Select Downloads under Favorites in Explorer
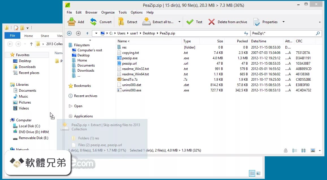Viewport: 327px width, 180px height. (x=27, y=67)
